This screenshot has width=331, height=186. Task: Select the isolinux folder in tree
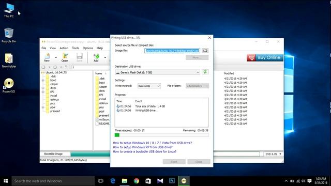click(55, 100)
